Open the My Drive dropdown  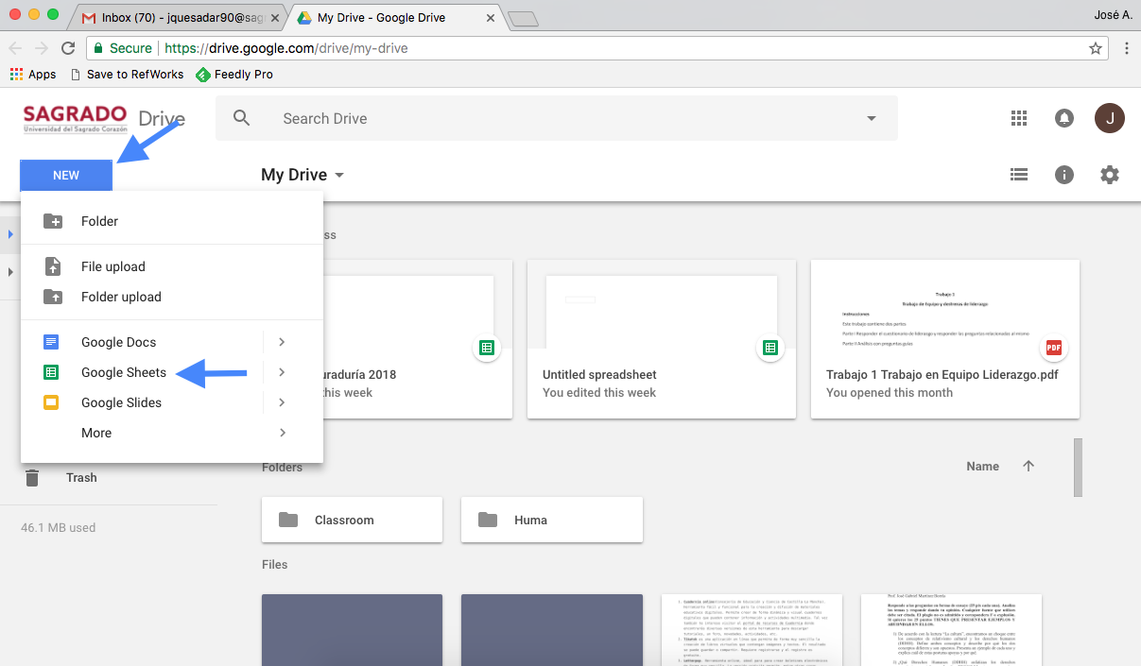[x=303, y=175]
